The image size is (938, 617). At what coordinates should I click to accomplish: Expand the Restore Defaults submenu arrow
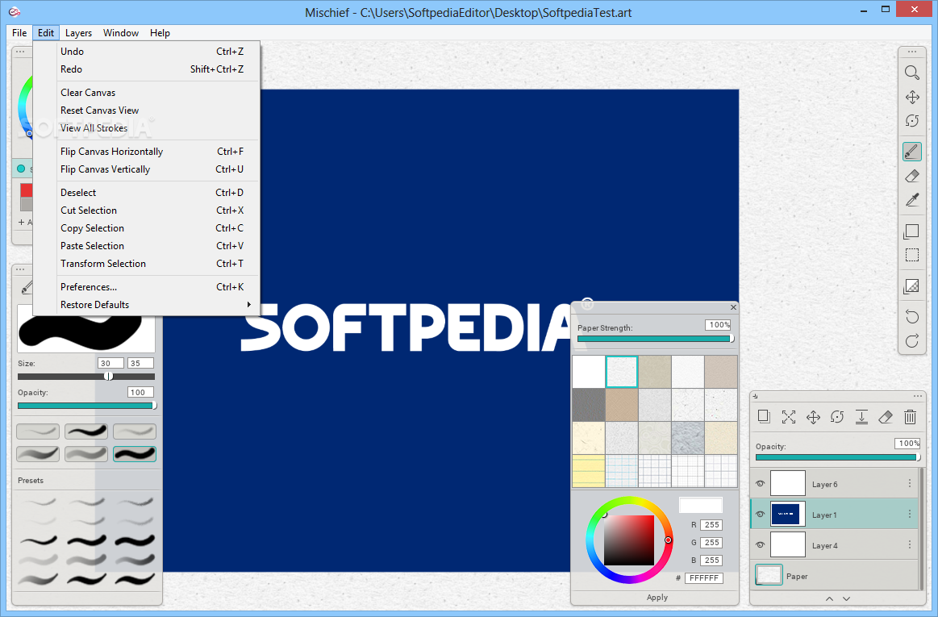tap(249, 305)
